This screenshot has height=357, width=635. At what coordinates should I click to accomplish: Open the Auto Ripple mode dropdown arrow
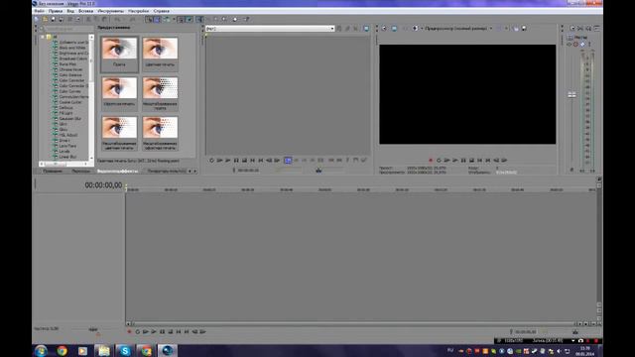[174, 19]
